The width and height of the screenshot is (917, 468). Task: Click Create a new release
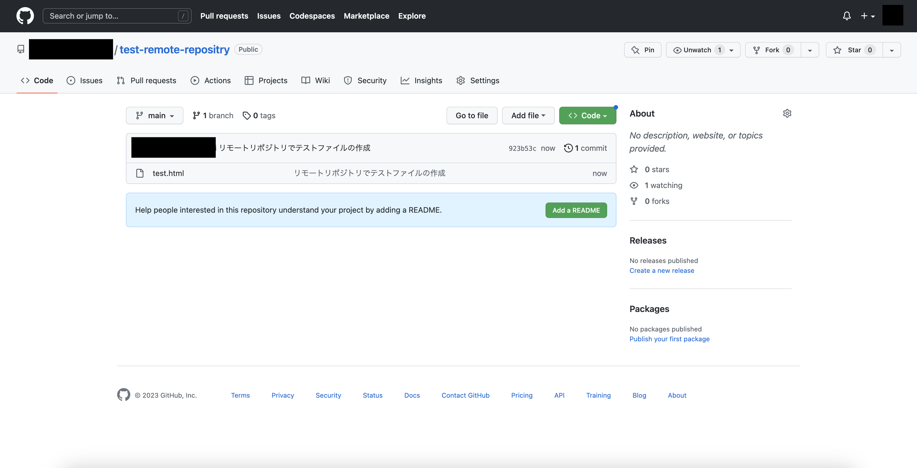point(661,270)
